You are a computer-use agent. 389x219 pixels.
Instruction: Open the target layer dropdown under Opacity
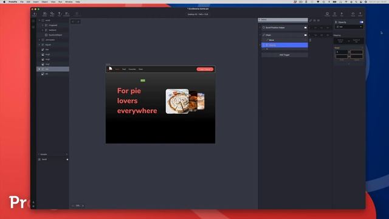point(349,27)
